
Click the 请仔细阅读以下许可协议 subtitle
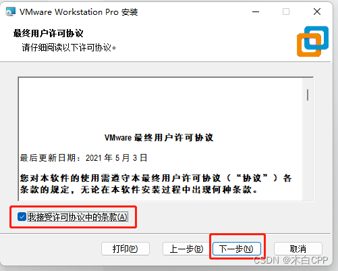[x=69, y=47]
